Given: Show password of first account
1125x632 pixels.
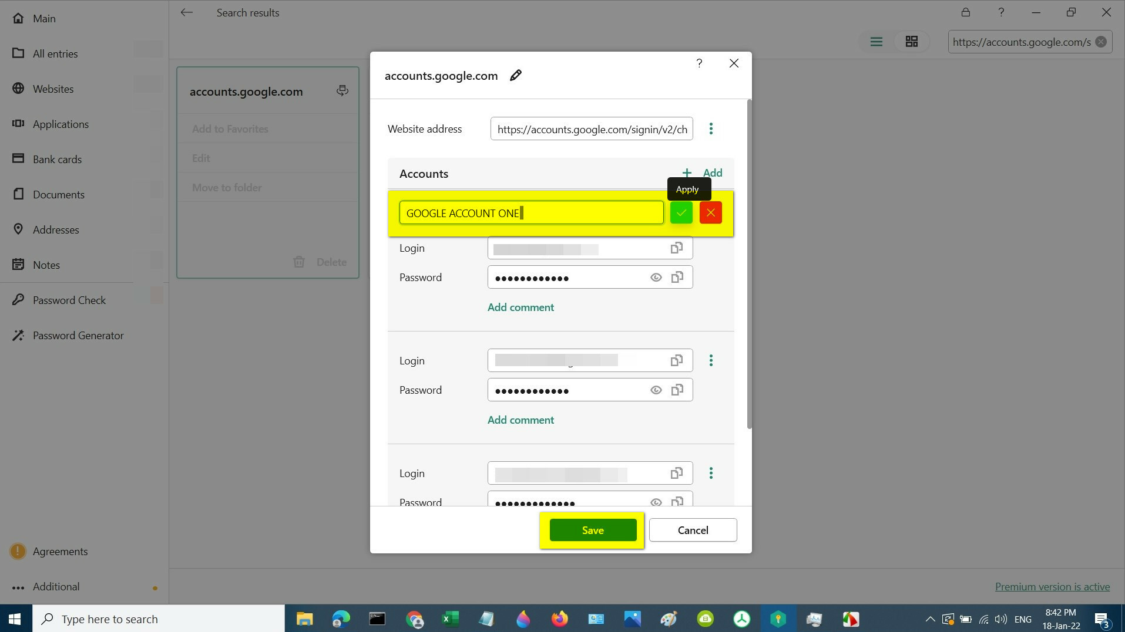Looking at the screenshot, I should (x=656, y=278).
